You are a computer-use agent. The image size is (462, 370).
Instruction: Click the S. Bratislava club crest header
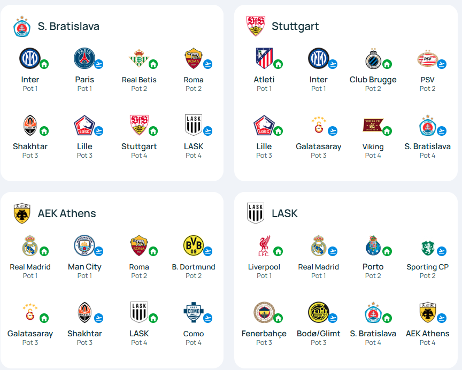[x=22, y=26]
